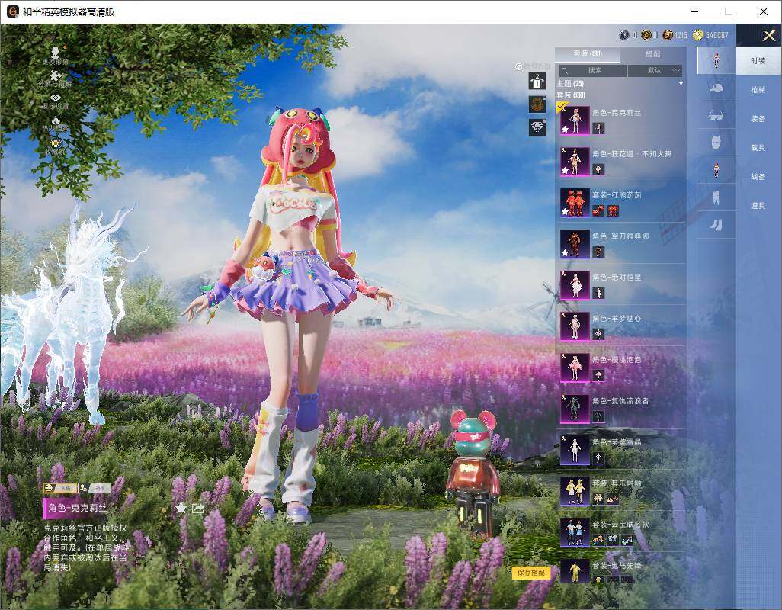Select the 角色-复仇流浪者 outfit thumbnail
Viewport: 782px width, 610px height.
(x=574, y=409)
